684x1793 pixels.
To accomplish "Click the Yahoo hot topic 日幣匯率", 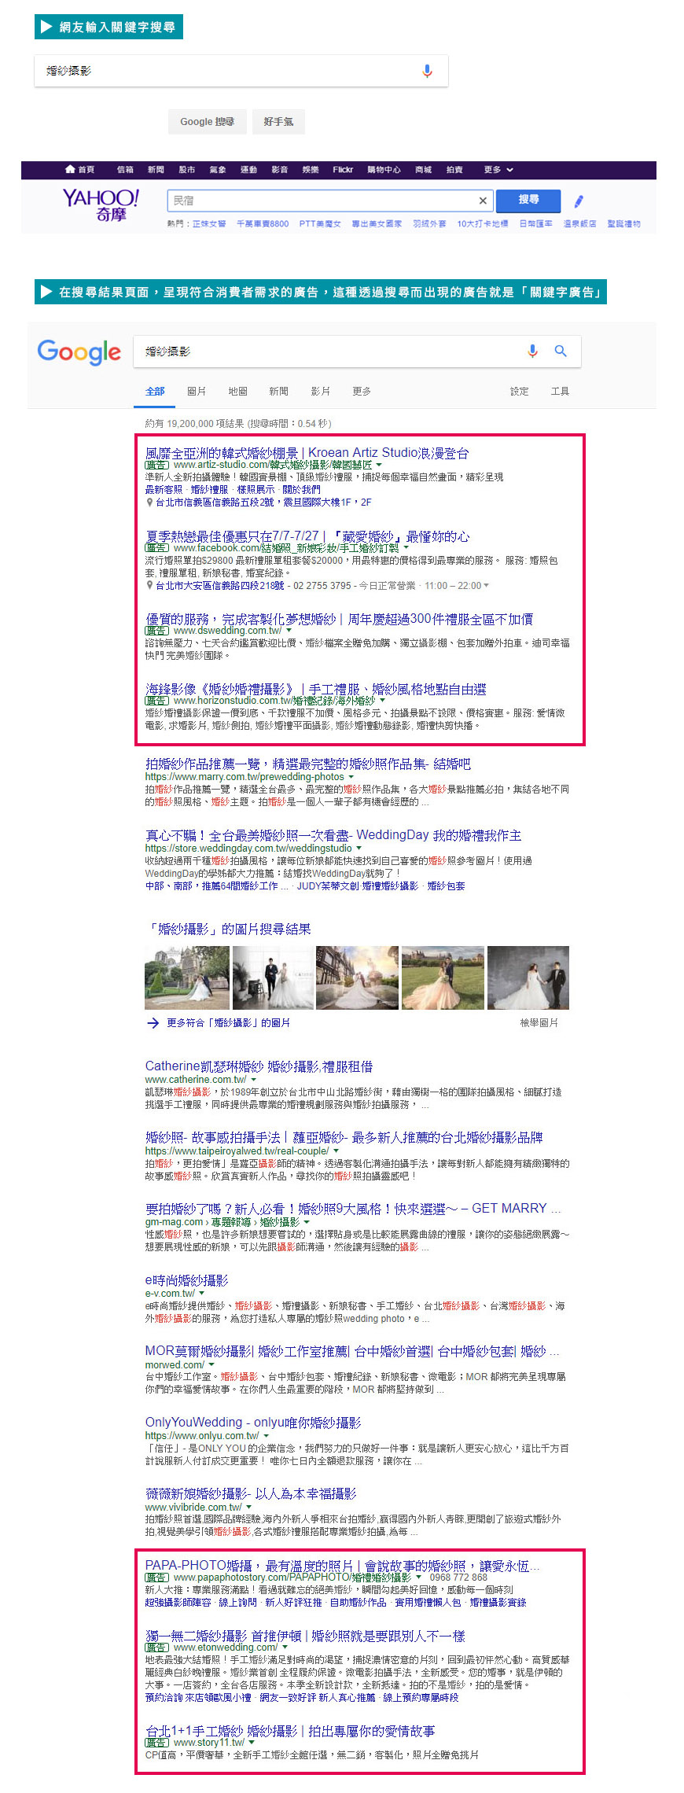I will (535, 223).
